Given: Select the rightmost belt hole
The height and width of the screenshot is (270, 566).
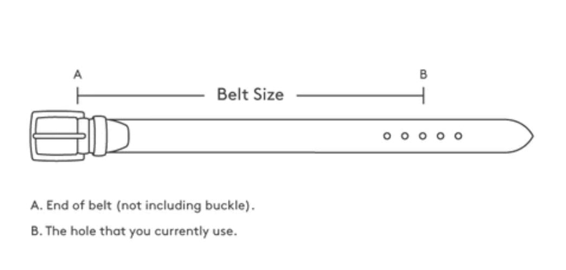Looking at the screenshot, I should pyautogui.click(x=458, y=136).
